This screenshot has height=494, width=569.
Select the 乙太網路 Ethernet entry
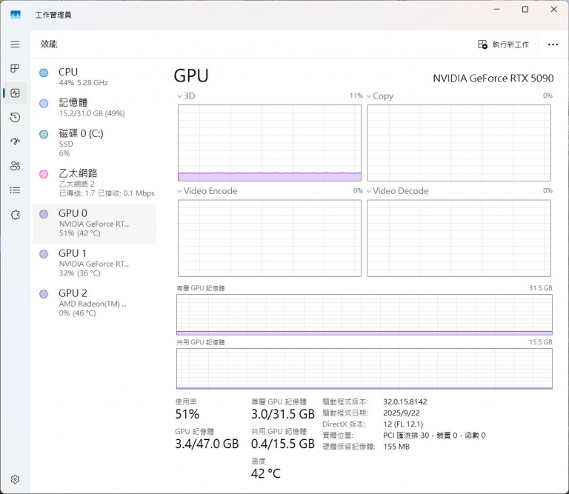(94, 182)
